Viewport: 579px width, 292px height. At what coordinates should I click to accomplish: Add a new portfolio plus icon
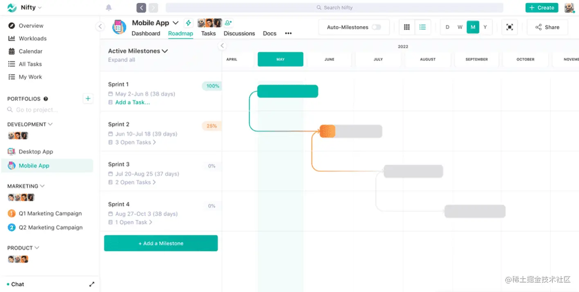[x=88, y=98]
